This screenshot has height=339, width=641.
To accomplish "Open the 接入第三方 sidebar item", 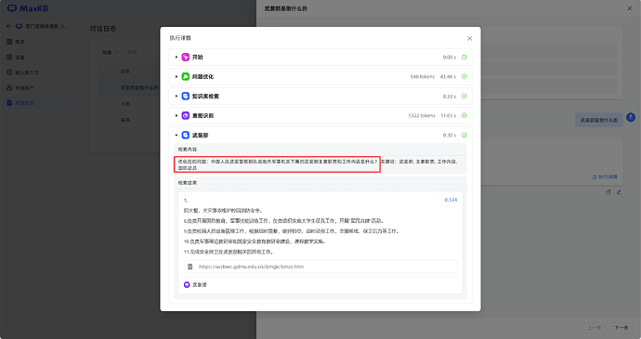I will 27,72.
